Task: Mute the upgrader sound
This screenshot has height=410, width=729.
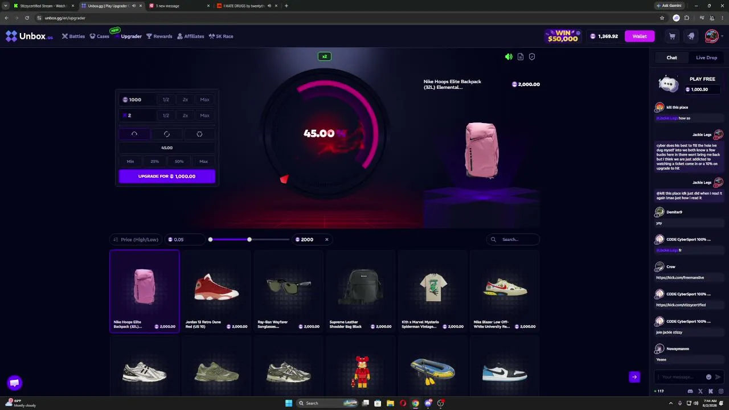Action: click(x=509, y=57)
